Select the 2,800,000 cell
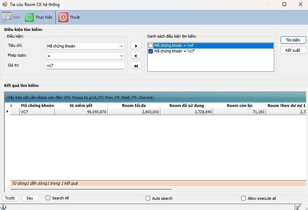 point(134,112)
